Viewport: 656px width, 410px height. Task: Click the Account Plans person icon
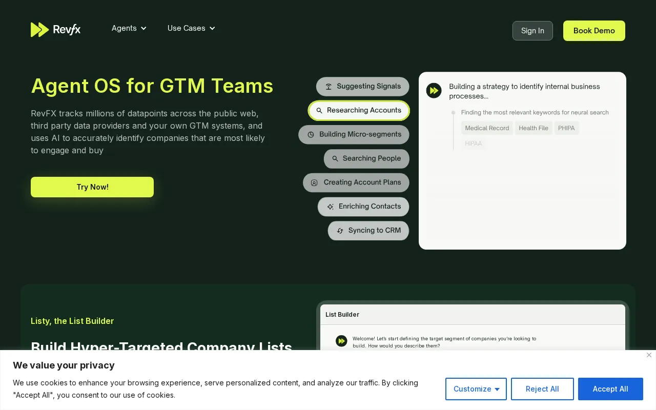[314, 183]
